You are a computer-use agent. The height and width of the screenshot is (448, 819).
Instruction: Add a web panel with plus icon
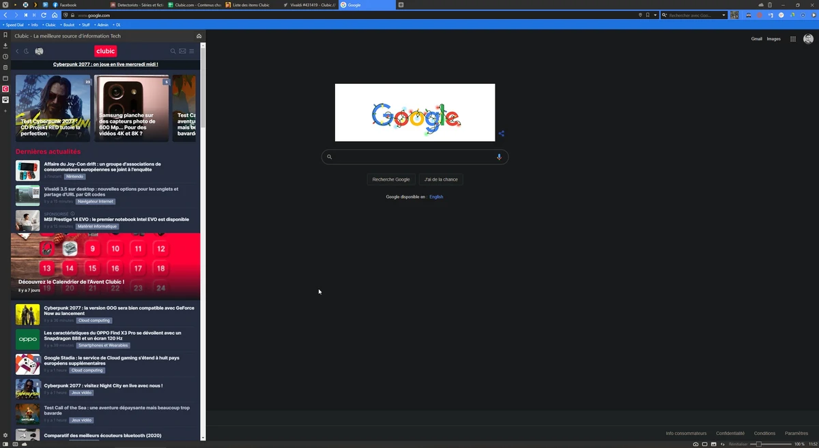[5, 110]
